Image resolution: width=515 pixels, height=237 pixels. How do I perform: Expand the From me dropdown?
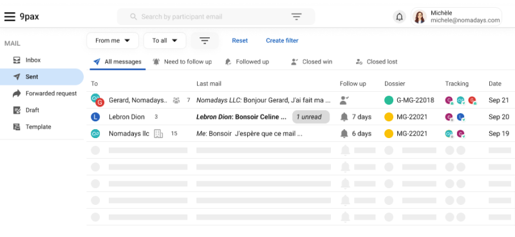113,40
